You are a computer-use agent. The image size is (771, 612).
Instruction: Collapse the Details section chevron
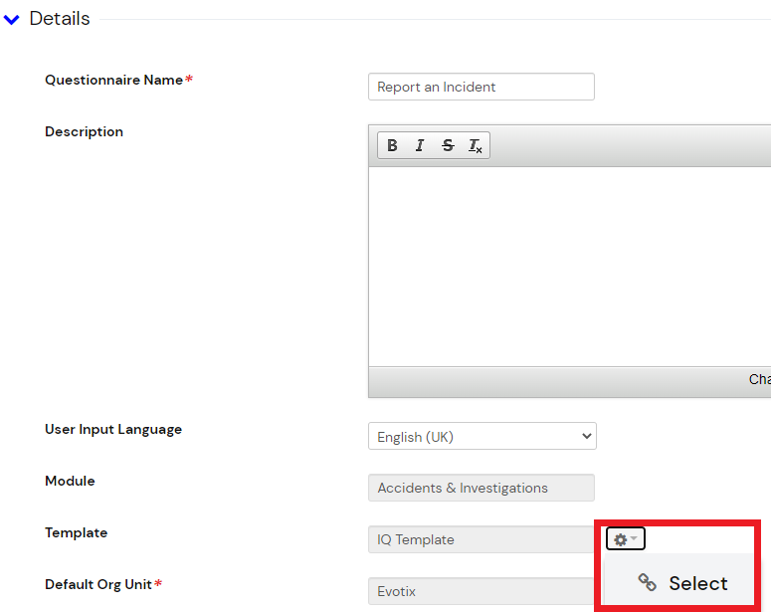12,20
